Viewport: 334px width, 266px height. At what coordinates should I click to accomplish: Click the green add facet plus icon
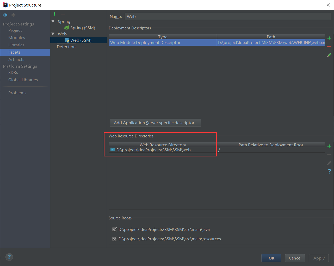54,14
